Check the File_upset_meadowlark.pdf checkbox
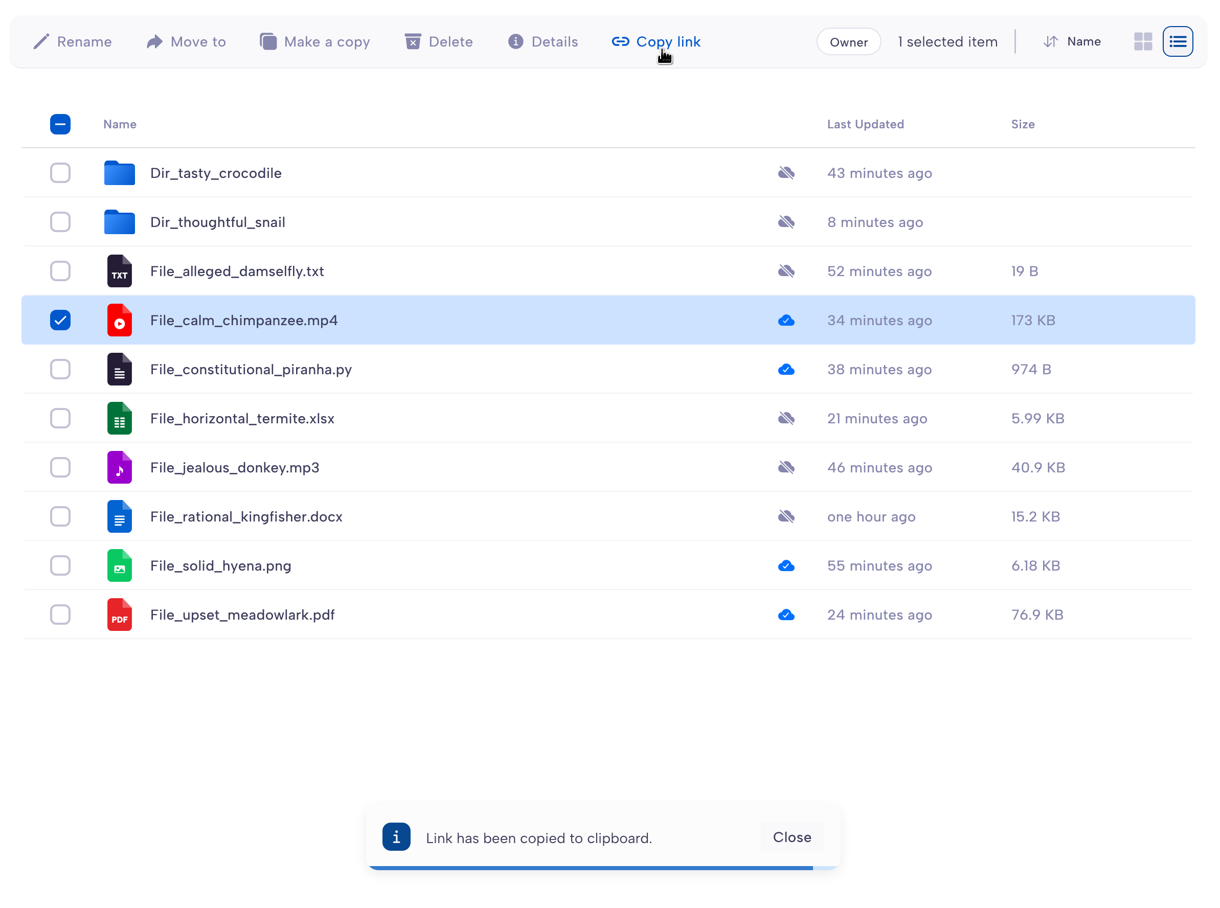1220x908 pixels. point(60,615)
